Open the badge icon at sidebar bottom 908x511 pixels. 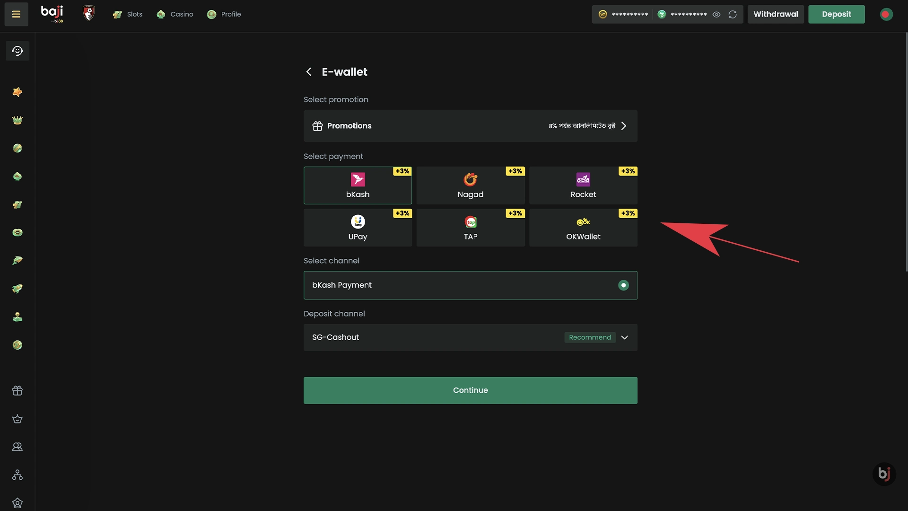[x=17, y=502]
